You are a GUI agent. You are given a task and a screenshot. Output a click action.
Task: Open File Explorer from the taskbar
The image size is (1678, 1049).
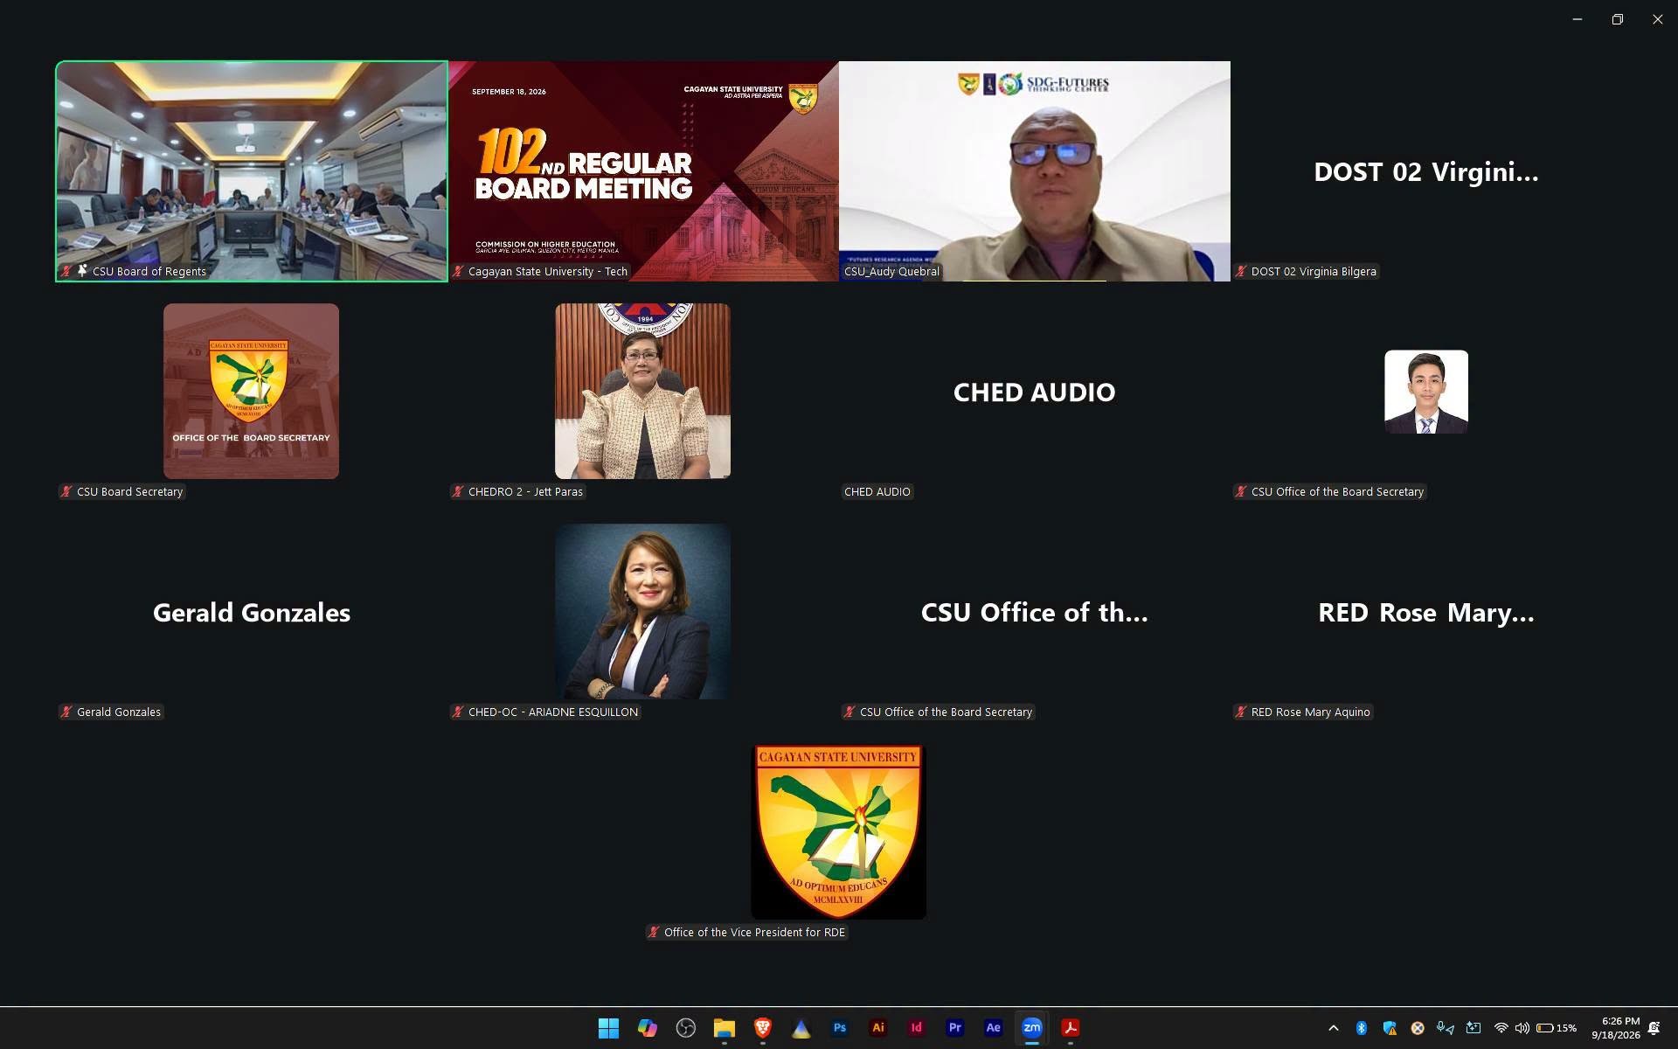[x=724, y=1028]
